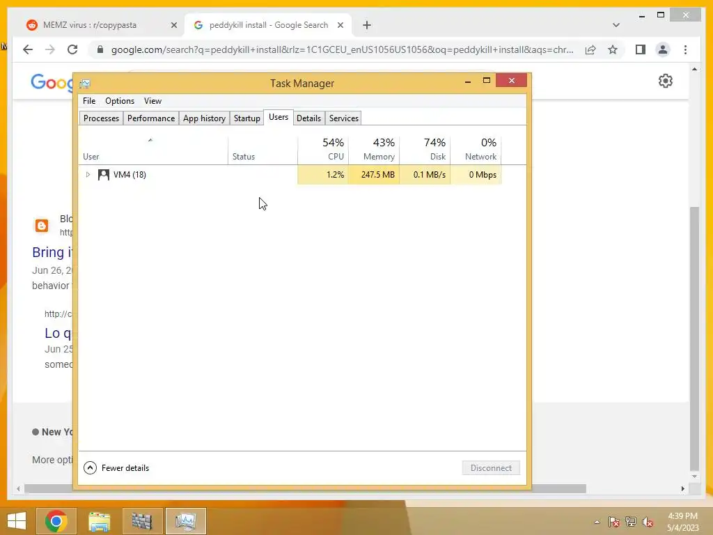713x535 pixels.
Task: Click the Disconnect button
Action: click(x=491, y=468)
